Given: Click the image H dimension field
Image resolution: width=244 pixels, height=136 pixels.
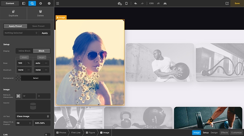Looking at the screenshot, I should 43,96.
